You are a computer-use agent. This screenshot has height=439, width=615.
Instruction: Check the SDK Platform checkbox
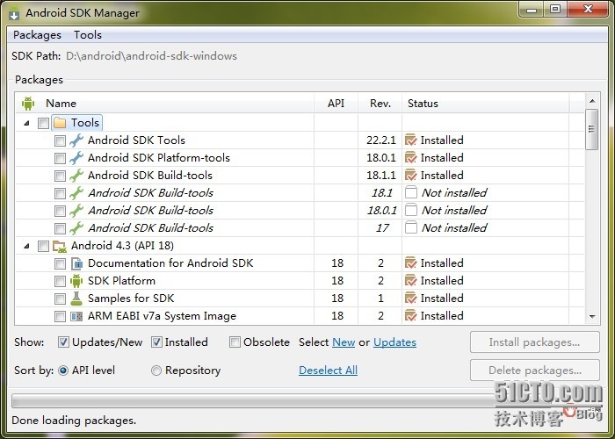(60, 282)
